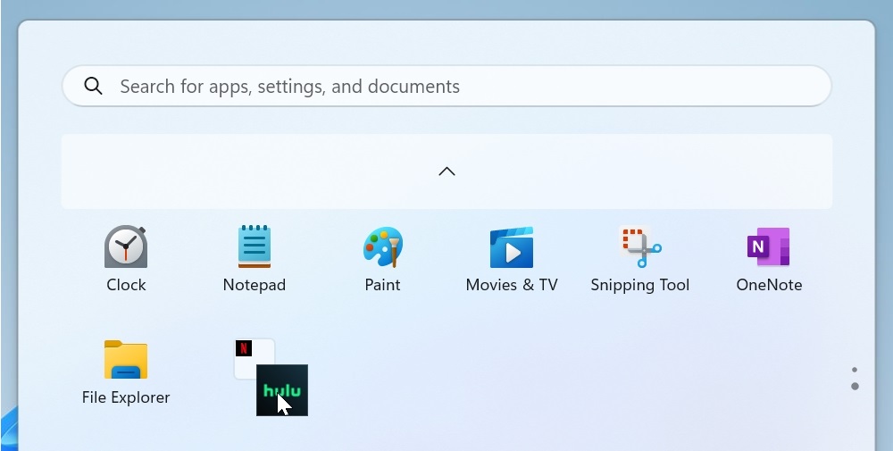
Task: Click the "Clock" label text
Action: 126,285
